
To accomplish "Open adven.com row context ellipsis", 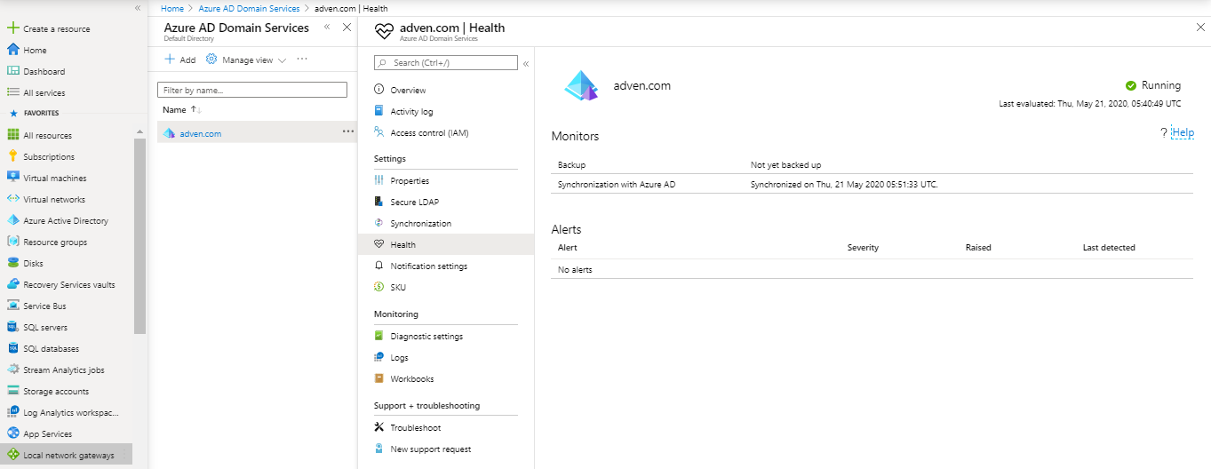I will point(347,131).
